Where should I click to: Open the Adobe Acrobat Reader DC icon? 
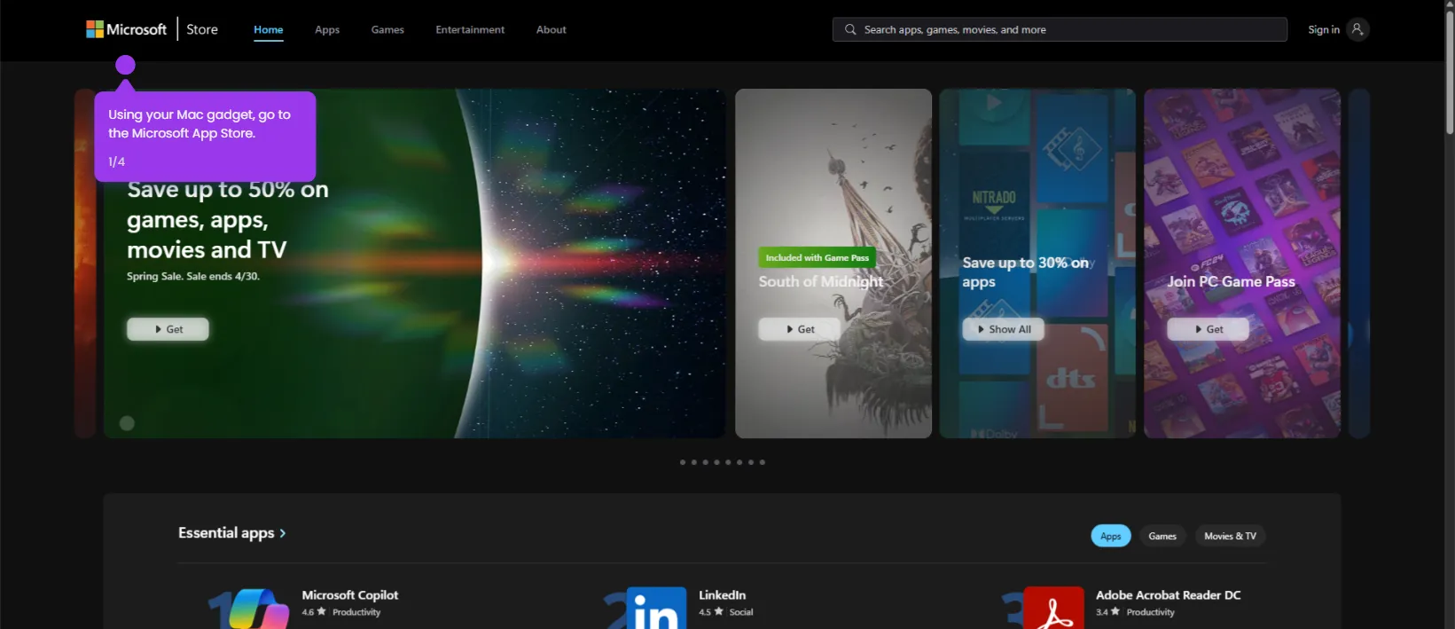(1053, 609)
